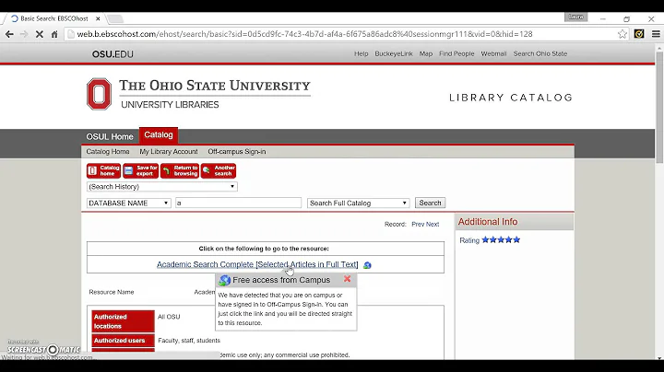This screenshot has height=372, width=664.
Task: Open the Chrome menu hamburger icon
Action: [x=656, y=34]
